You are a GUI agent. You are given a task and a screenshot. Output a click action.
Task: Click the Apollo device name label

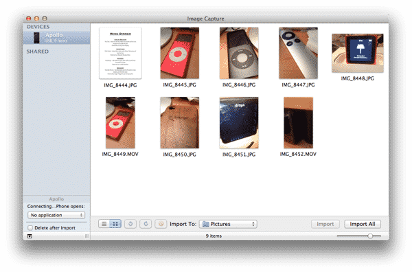[x=54, y=35]
